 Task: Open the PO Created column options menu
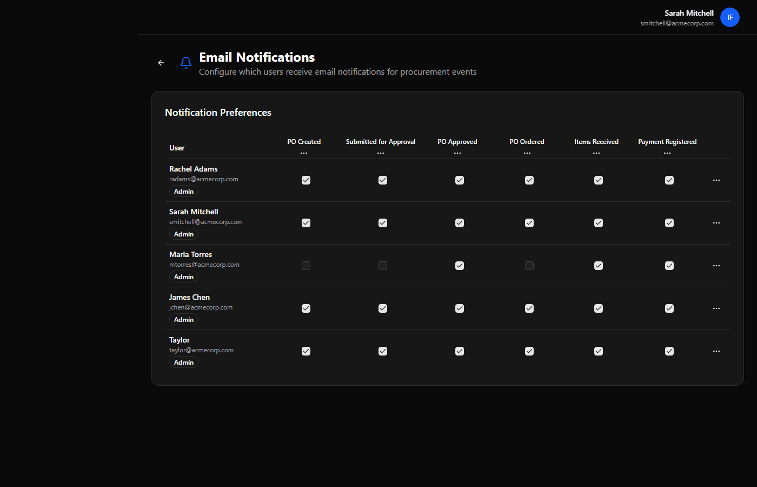[x=304, y=153]
